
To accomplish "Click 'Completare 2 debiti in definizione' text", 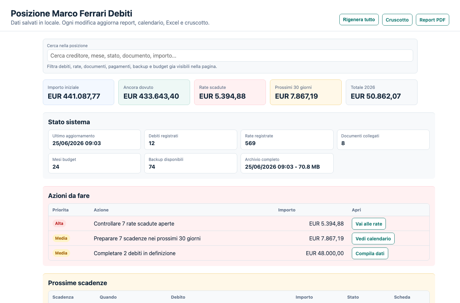I will pos(134,253).
